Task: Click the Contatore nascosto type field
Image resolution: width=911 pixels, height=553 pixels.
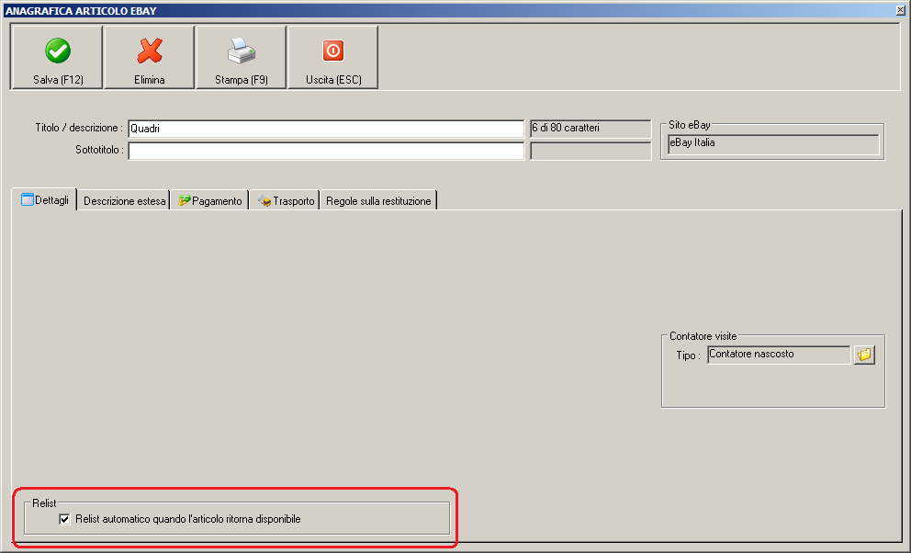Action: 779,355
